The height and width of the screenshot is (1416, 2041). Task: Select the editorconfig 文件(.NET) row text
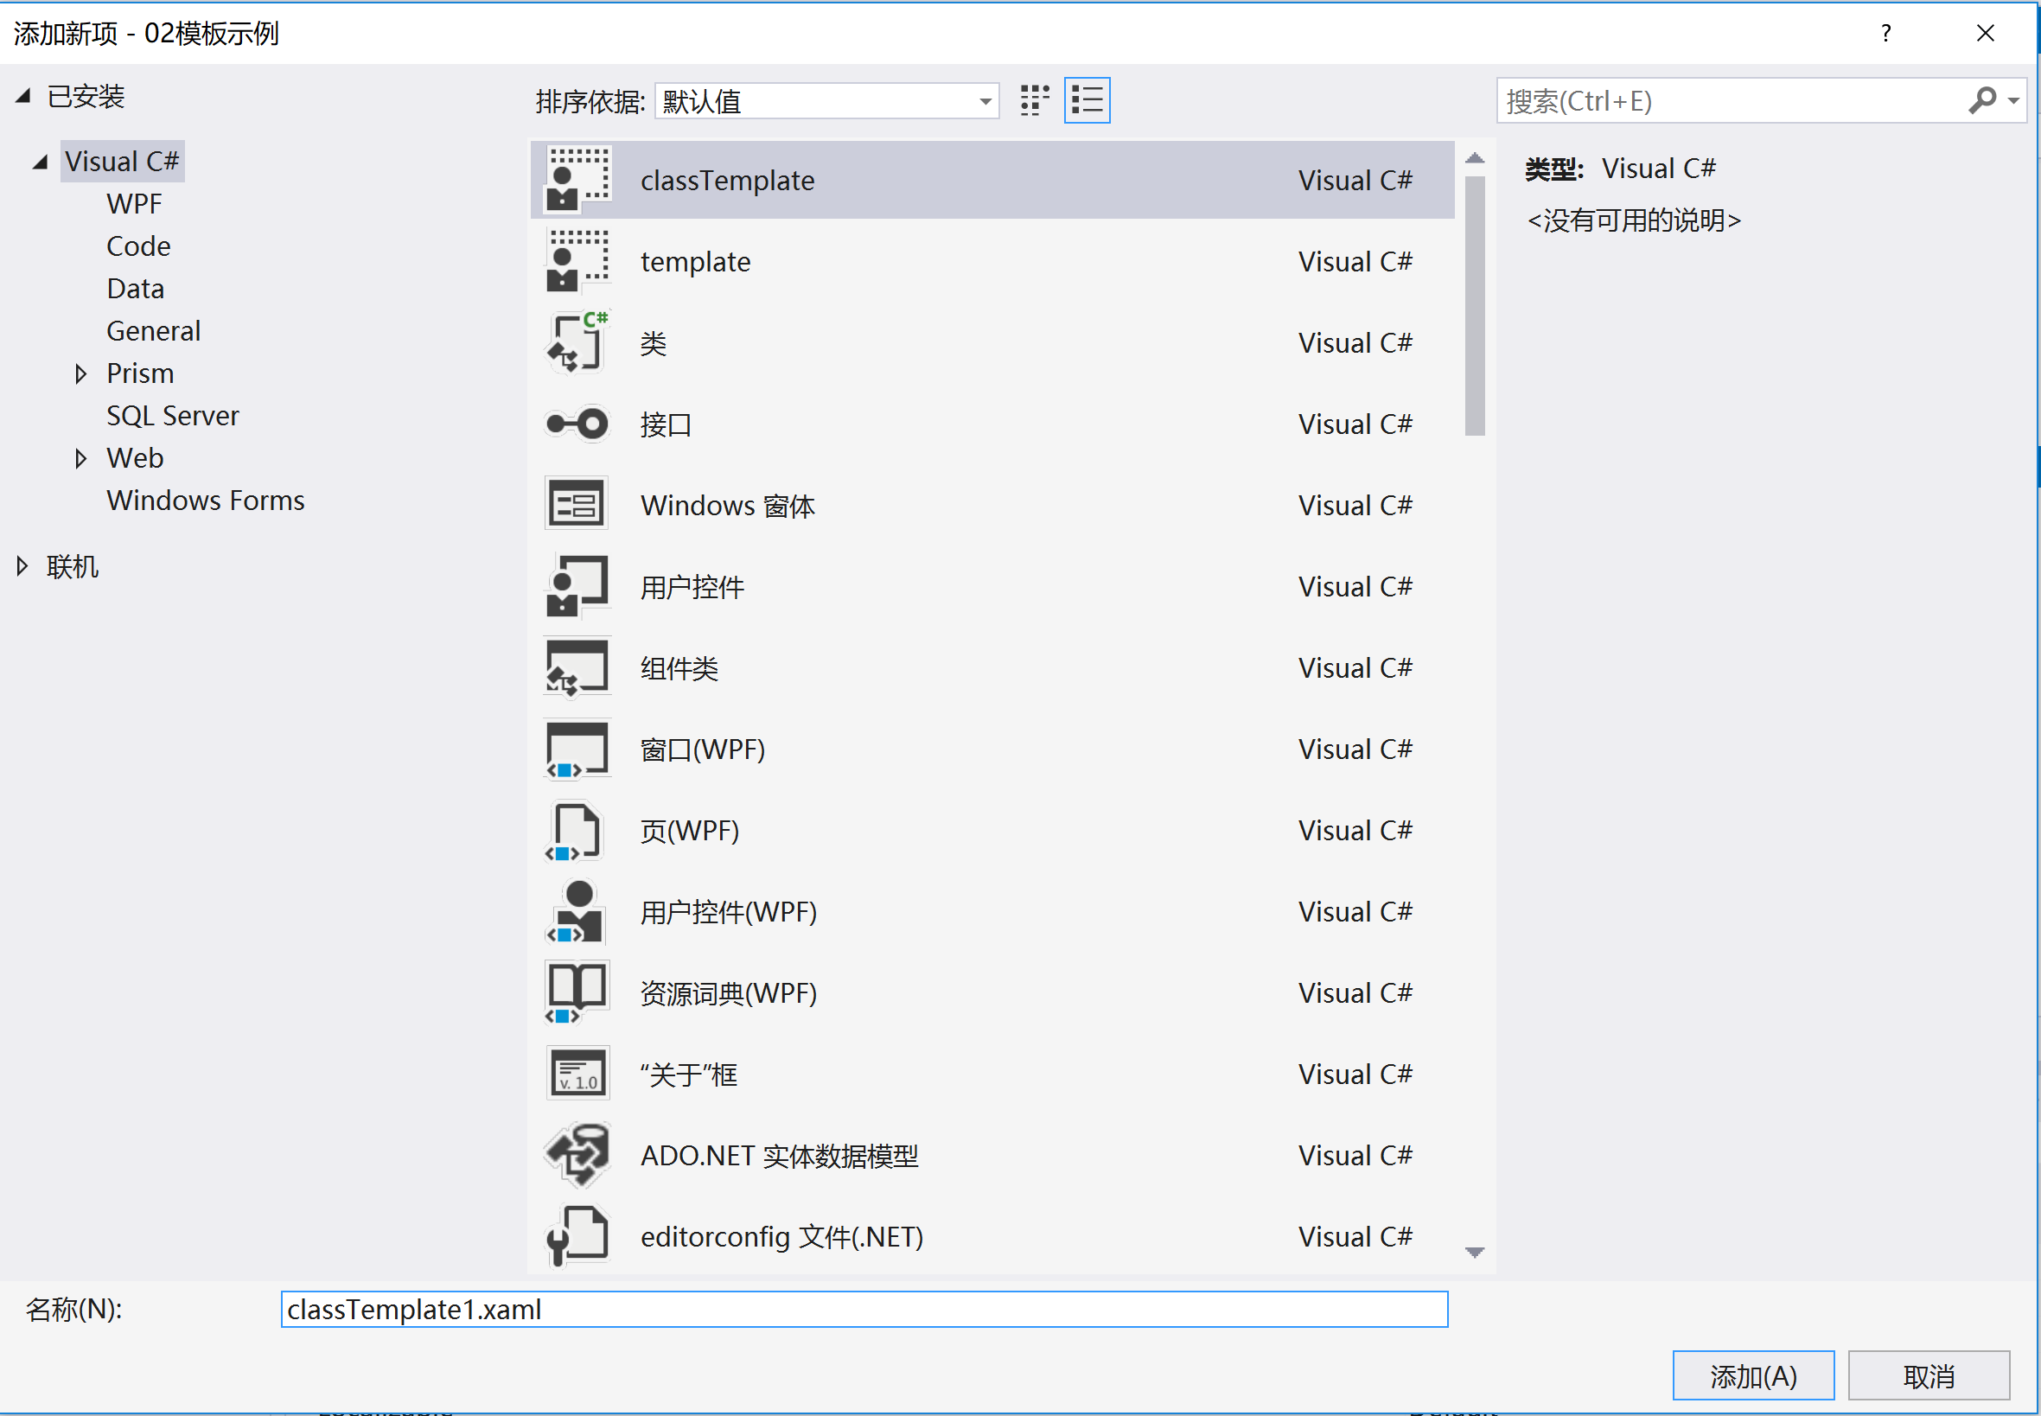point(781,1237)
